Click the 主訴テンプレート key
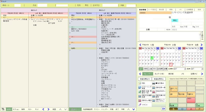The width and height of the screenshot is (206, 112). pos(173,89)
